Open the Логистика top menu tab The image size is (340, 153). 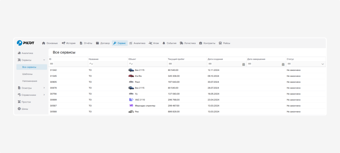[188, 43]
